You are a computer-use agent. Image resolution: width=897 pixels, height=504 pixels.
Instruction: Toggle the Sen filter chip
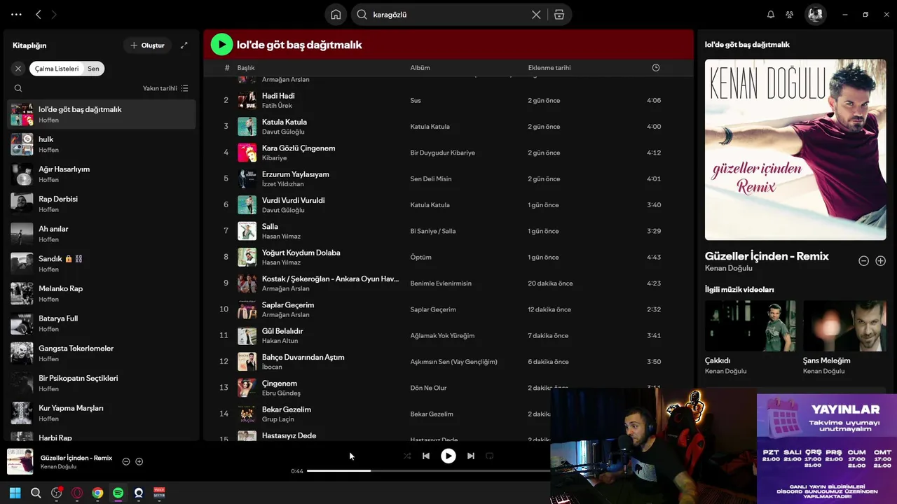click(93, 69)
